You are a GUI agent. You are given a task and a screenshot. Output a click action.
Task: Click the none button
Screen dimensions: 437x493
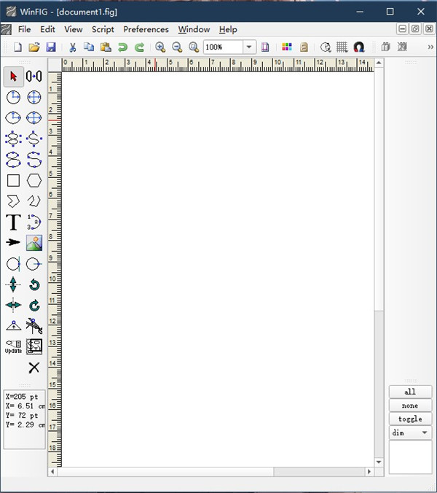click(410, 405)
